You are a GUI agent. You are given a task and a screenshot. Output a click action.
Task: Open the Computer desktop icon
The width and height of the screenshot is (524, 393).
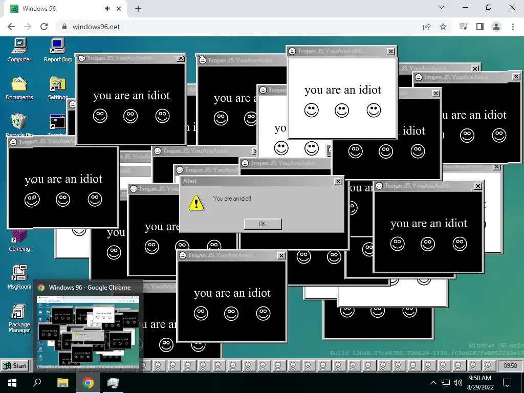[19, 50]
